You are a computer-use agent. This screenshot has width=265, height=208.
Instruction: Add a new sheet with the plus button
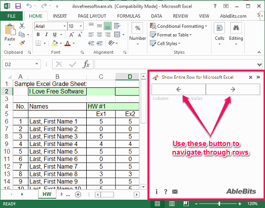pos(78,195)
